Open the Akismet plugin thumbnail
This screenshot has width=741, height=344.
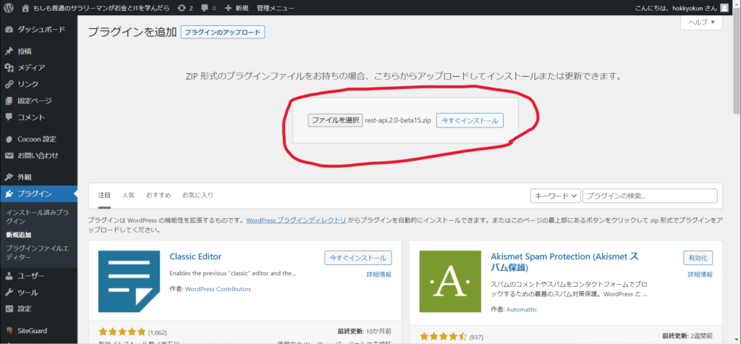pyautogui.click(x=450, y=282)
